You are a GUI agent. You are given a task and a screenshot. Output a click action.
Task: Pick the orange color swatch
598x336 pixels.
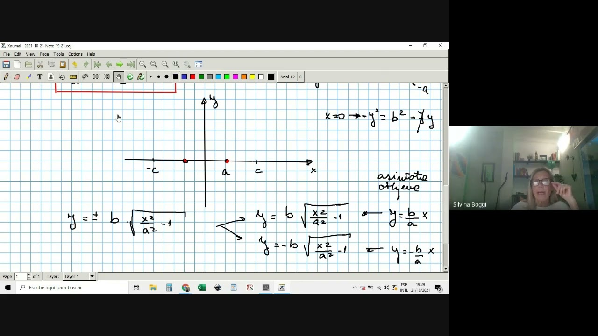click(x=244, y=77)
